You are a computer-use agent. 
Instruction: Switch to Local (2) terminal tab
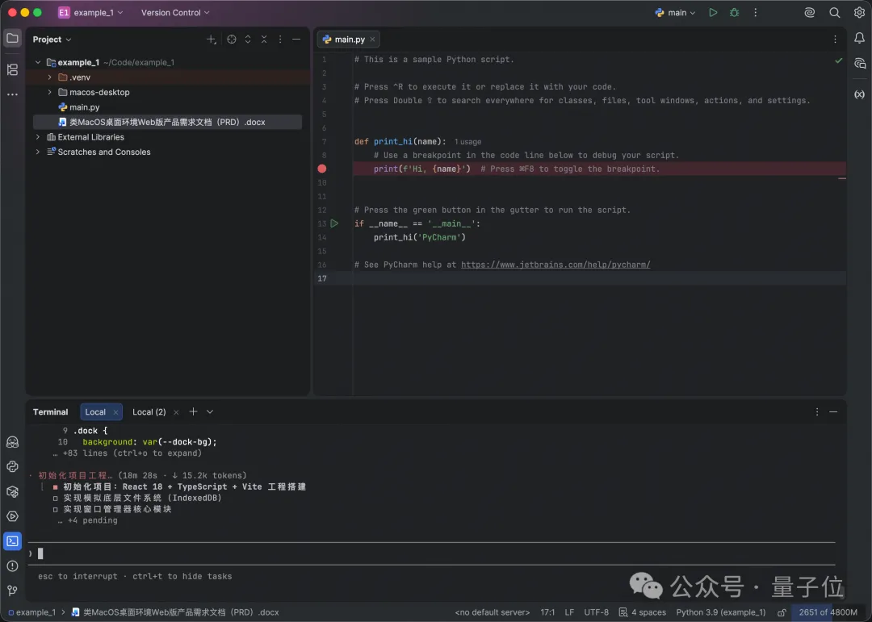coord(149,412)
